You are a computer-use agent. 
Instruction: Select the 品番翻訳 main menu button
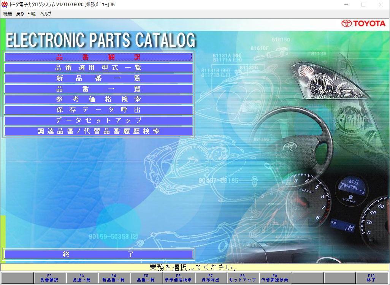[x=99, y=57]
